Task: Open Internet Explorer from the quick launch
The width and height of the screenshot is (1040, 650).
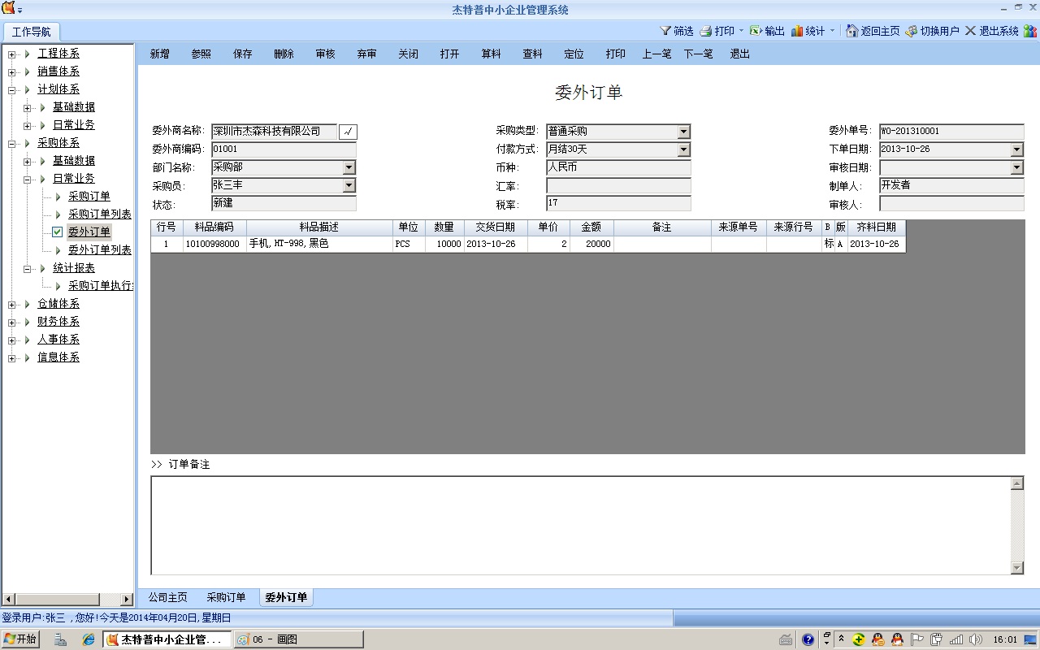Action: click(x=89, y=639)
